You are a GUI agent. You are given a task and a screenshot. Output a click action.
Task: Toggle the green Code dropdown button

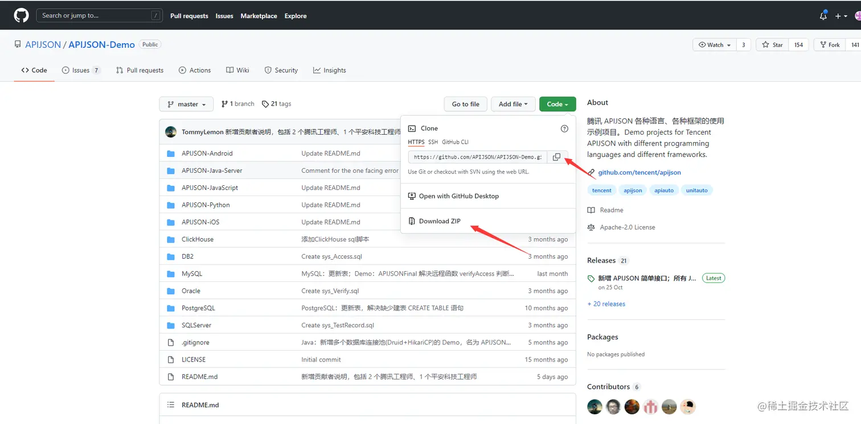click(557, 104)
